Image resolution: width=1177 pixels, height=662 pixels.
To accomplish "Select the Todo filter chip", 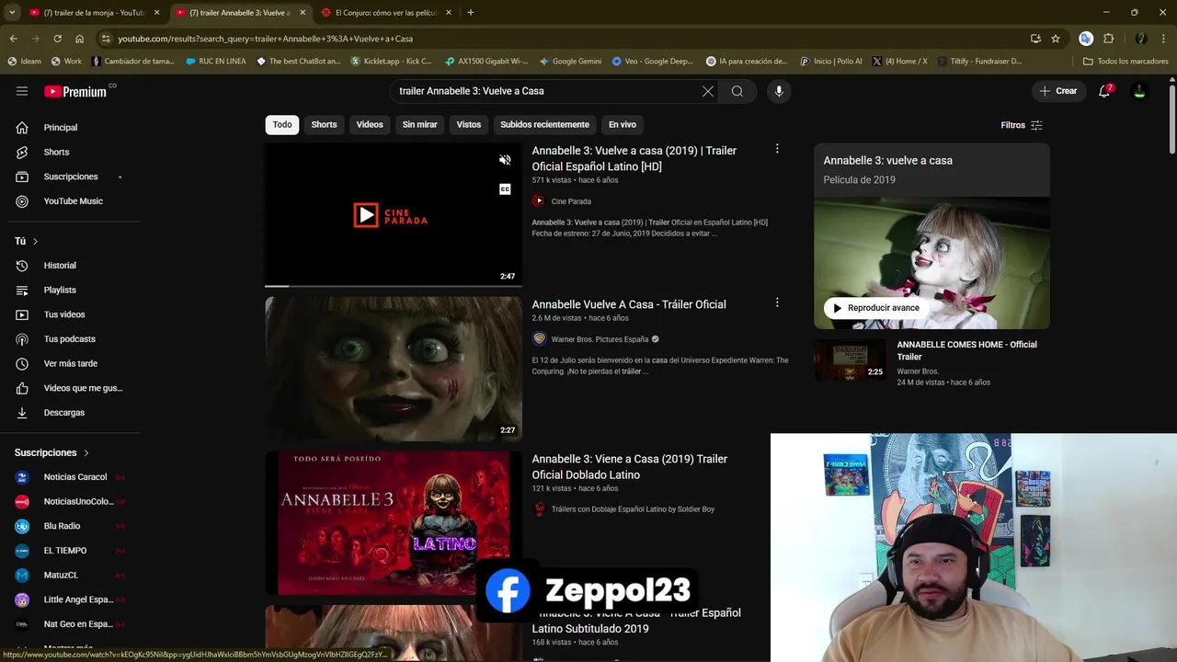I will point(282,124).
